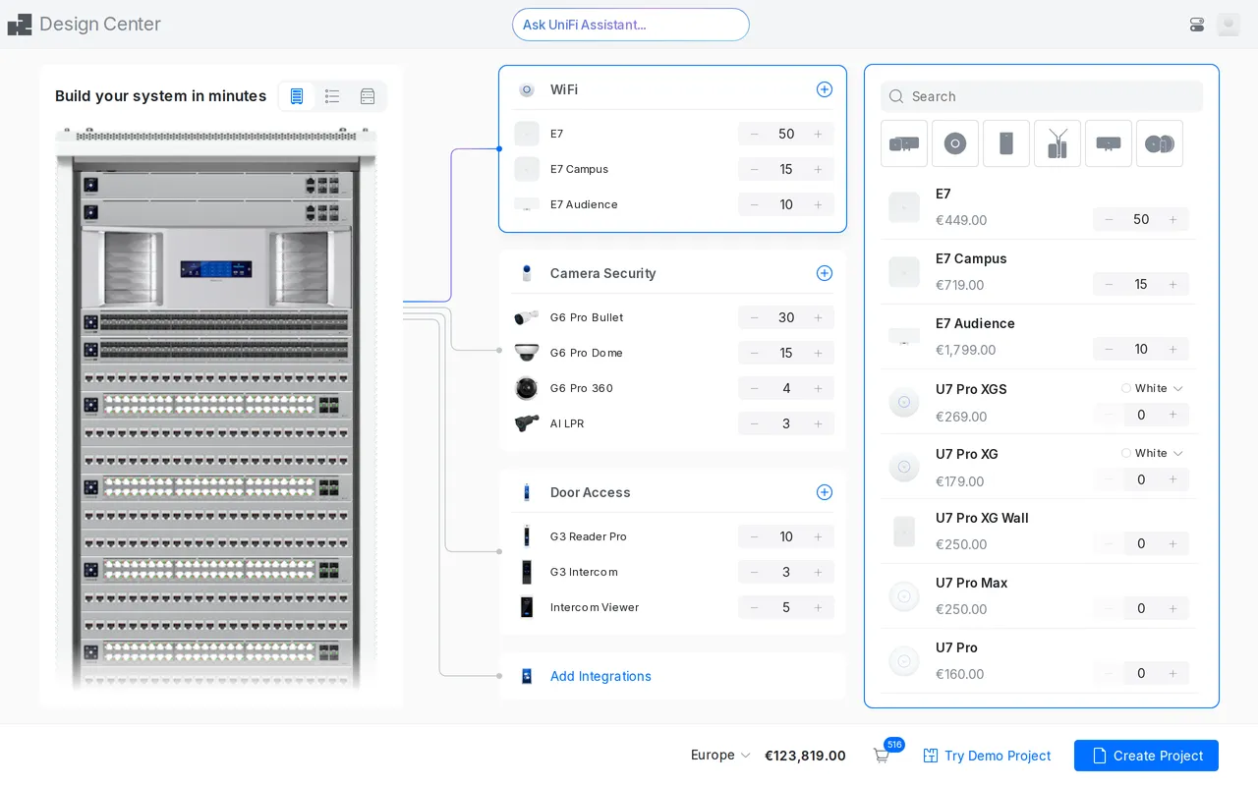This screenshot has width=1258, height=786.
Task: Add a device to WiFi section
Action: 825,89
